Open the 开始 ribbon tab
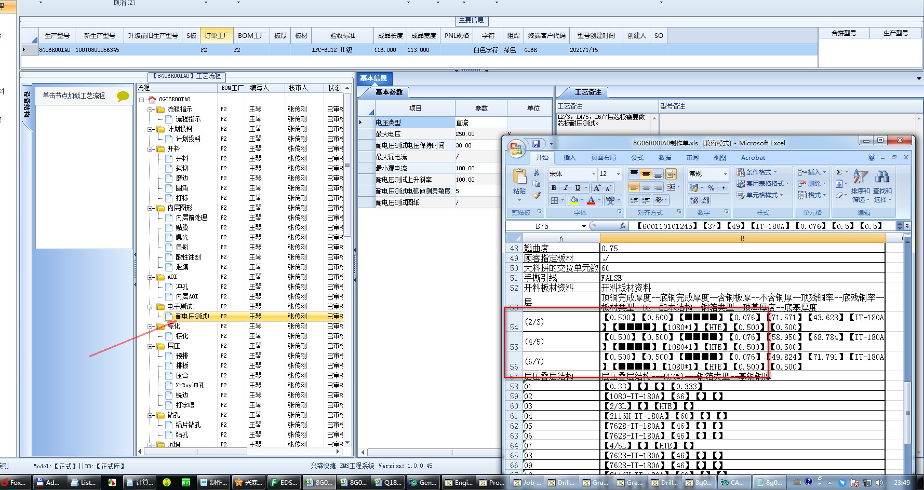924x490 pixels. click(542, 158)
